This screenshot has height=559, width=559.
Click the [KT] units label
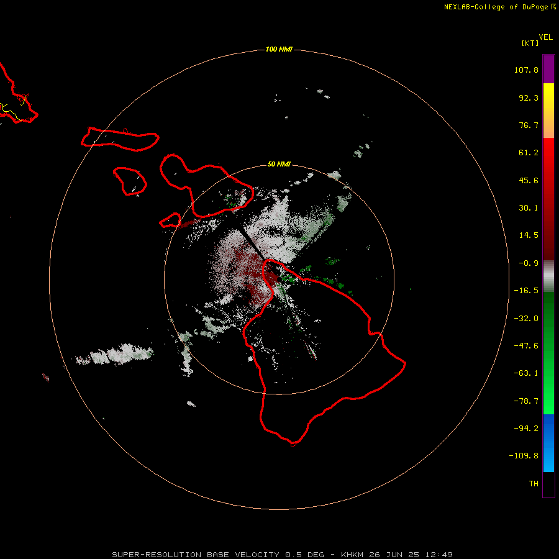pos(530,43)
